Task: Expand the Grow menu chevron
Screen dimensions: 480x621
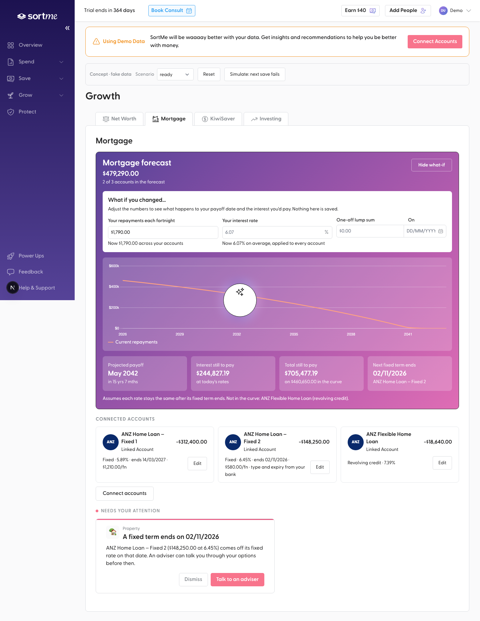Action: pos(61,95)
